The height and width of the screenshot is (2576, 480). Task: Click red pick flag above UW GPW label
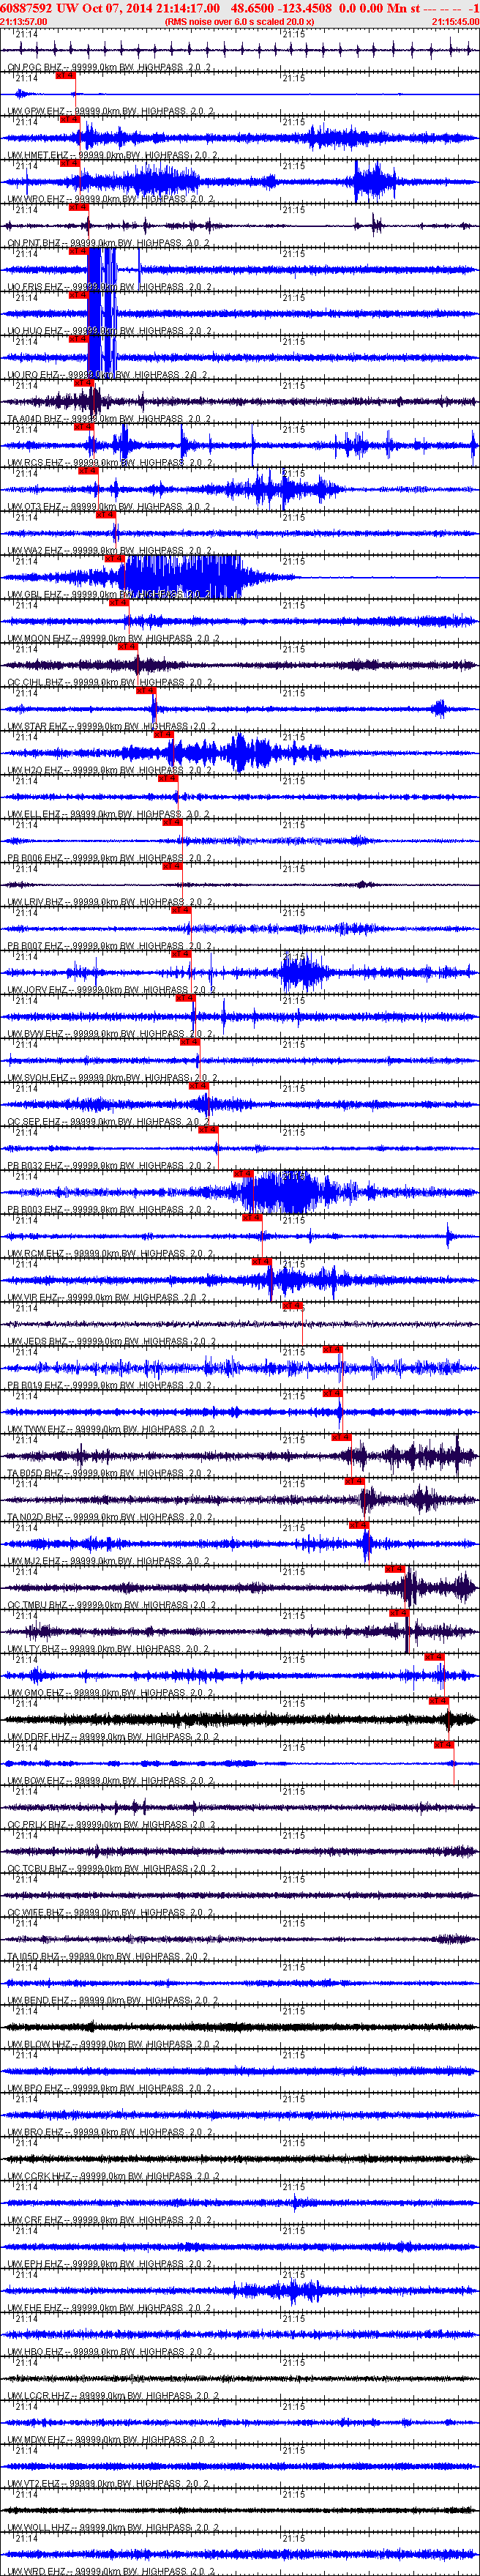(x=66, y=75)
